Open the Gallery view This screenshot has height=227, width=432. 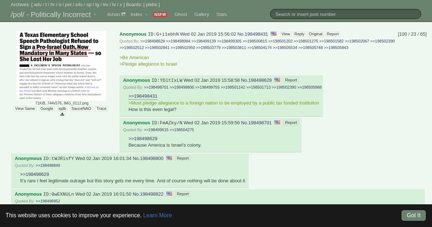pos(202,14)
